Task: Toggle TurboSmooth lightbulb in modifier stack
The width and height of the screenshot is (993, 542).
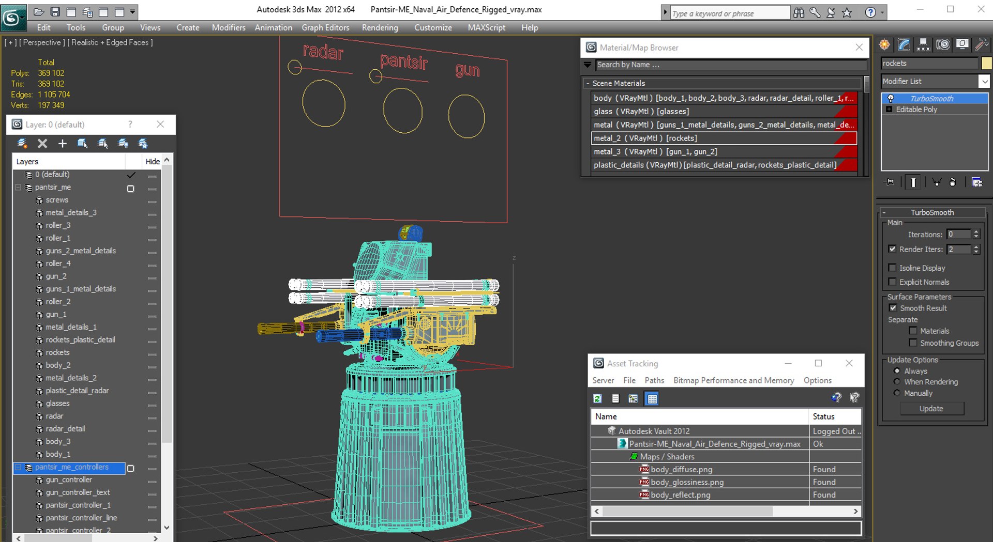Action: [x=891, y=98]
